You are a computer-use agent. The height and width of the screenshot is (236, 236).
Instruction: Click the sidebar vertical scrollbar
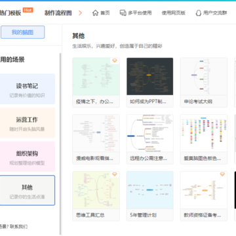point(60,144)
